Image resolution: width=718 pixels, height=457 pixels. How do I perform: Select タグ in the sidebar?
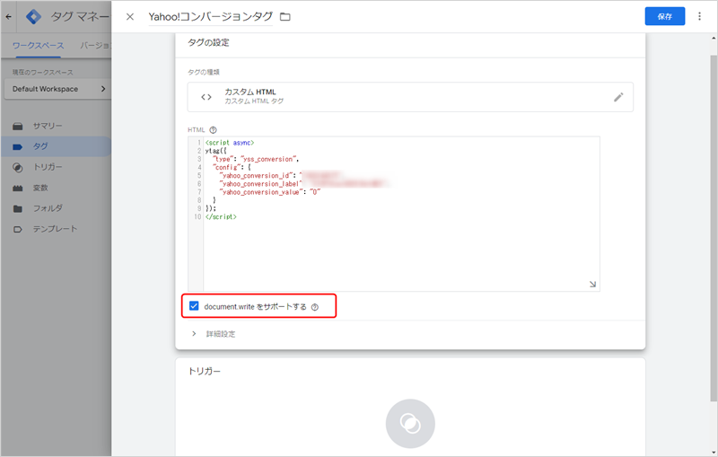tap(56, 146)
